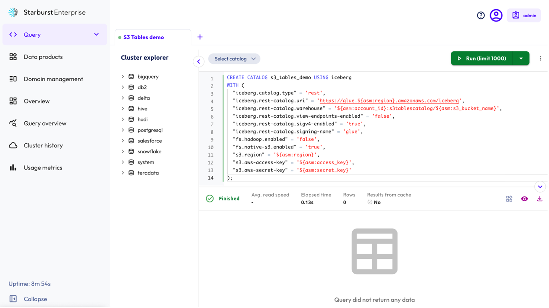The height and width of the screenshot is (308, 549).
Task: Expand the snowflake catalog chevron
Action: (x=123, y=151)
